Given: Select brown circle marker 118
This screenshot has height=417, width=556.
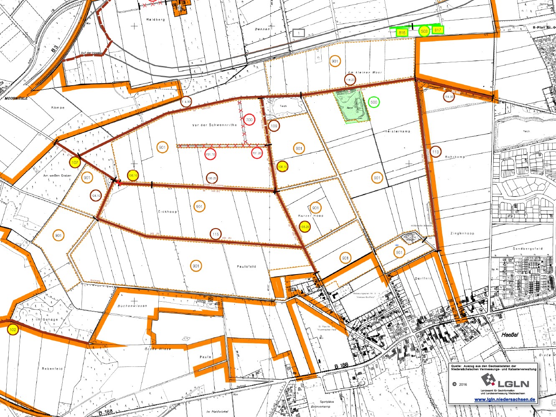Looking at the screenshot, I should [x=435, y=152].
